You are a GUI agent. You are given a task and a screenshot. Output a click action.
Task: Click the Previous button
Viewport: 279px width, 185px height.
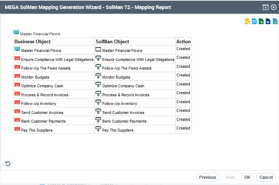pyautogui.click(x=207, y=177)
